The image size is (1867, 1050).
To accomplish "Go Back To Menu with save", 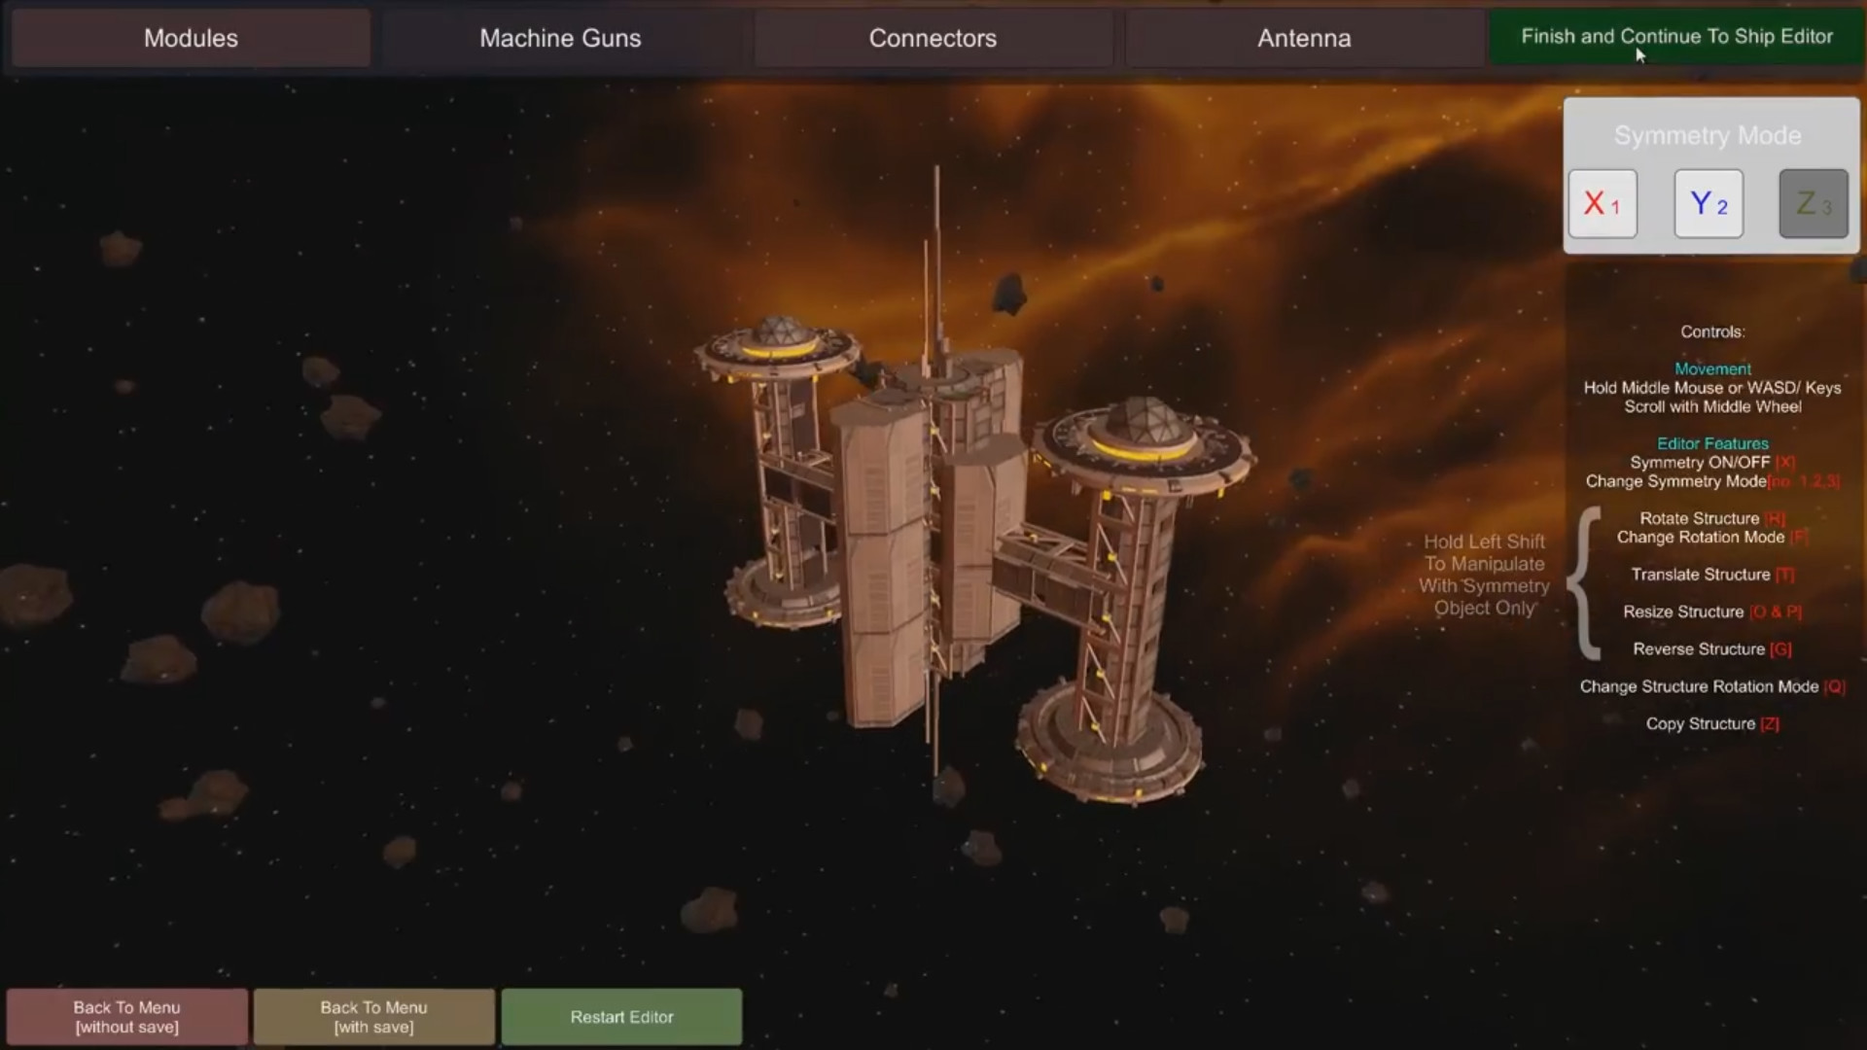I will (x=374, y=1017).
